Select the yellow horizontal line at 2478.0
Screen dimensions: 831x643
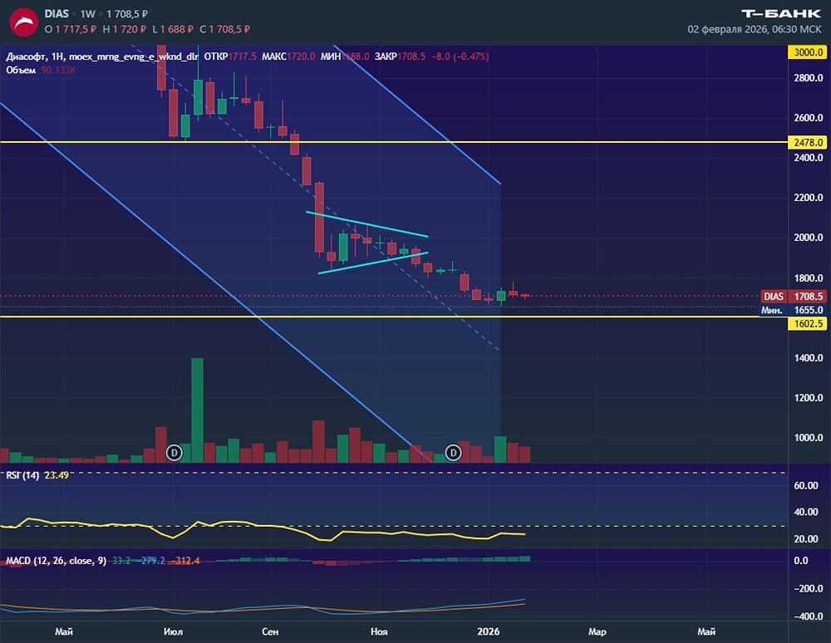394,142
